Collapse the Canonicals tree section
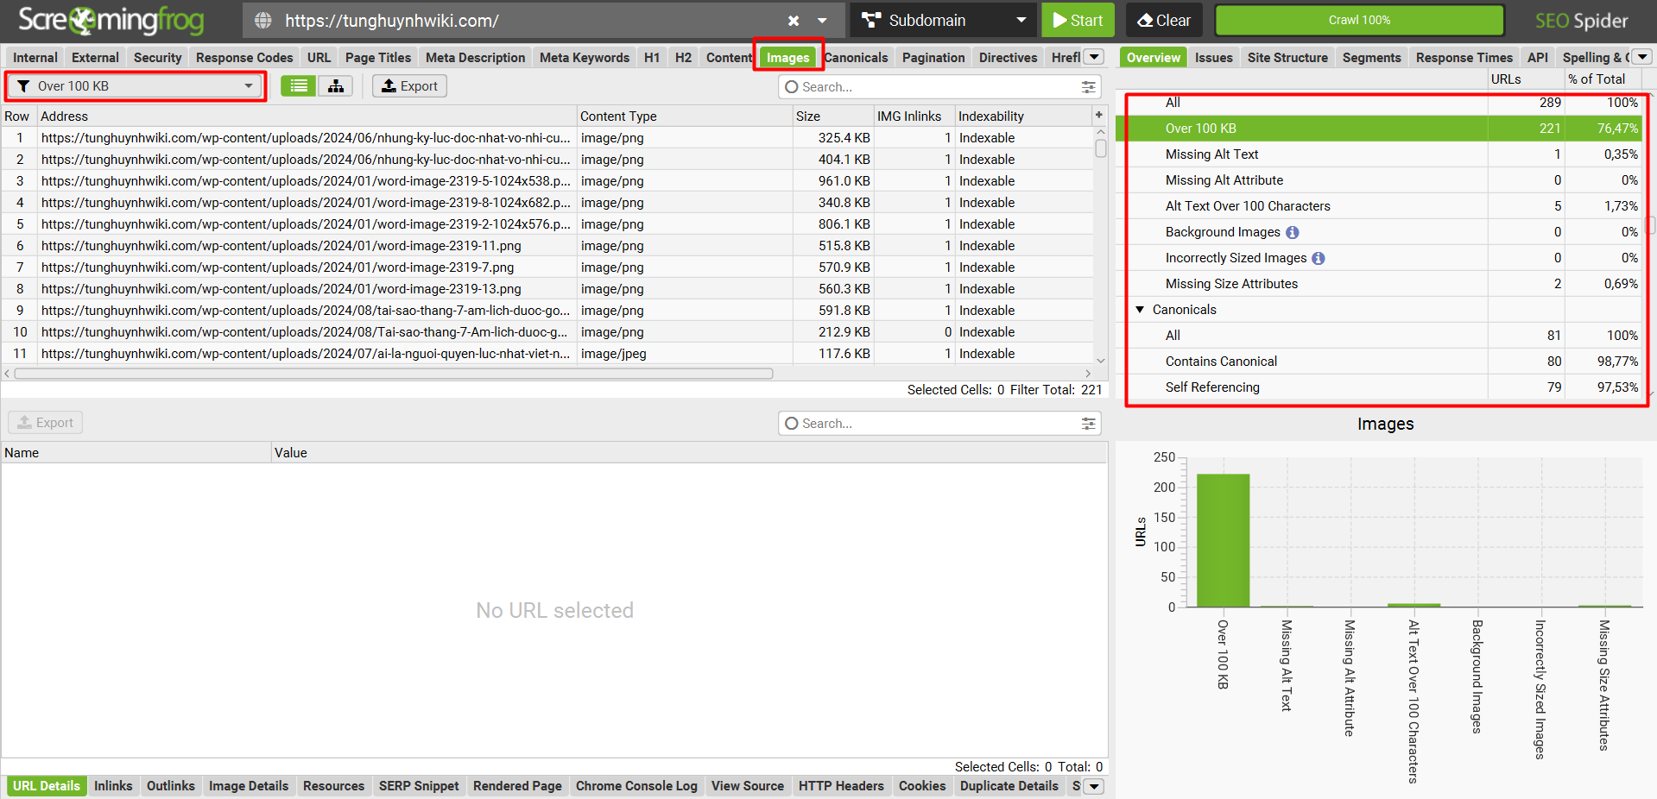Viewport: 1657px width, 799px height. pyautogui.click(x=1140, y=310)
